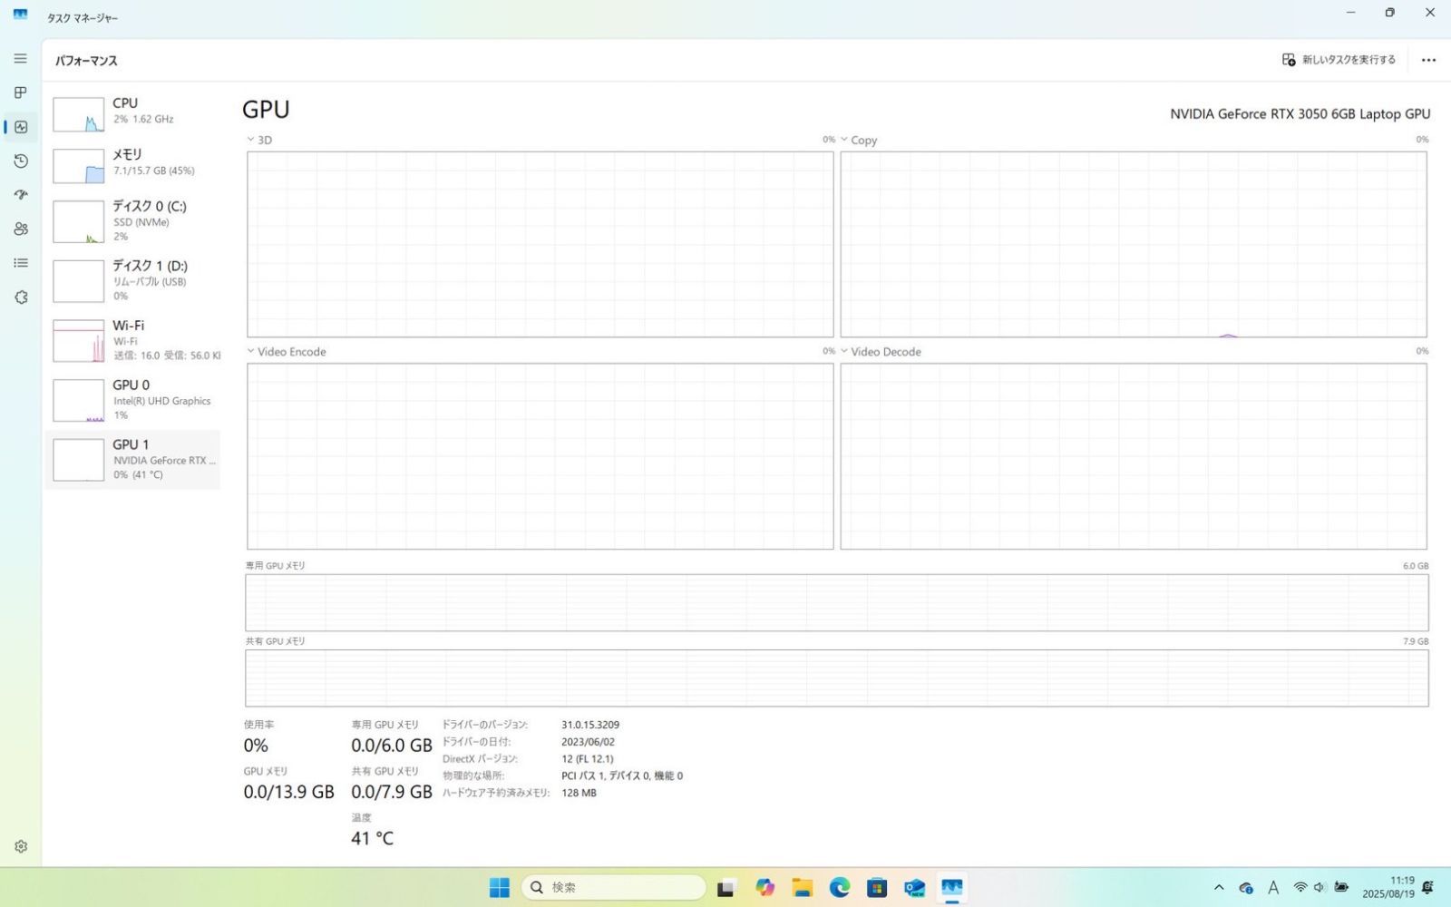
Task: Open the hamburger navigation menu
Action: (x=20, y=59)
